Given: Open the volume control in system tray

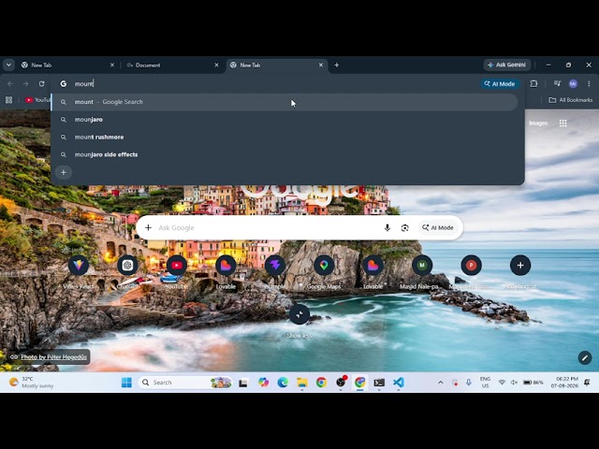Looking at the screenshot, I should coord(514,383).
